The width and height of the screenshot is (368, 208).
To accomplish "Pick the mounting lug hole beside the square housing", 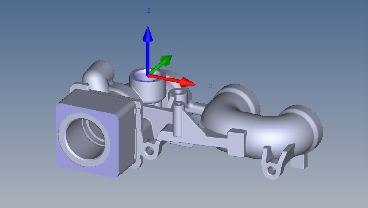I will (150, 151).
